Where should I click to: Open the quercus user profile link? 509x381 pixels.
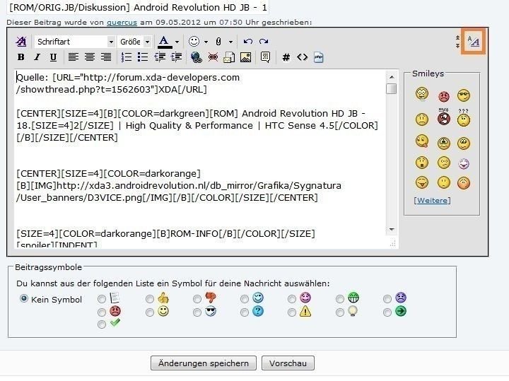(x=122, y=23)
